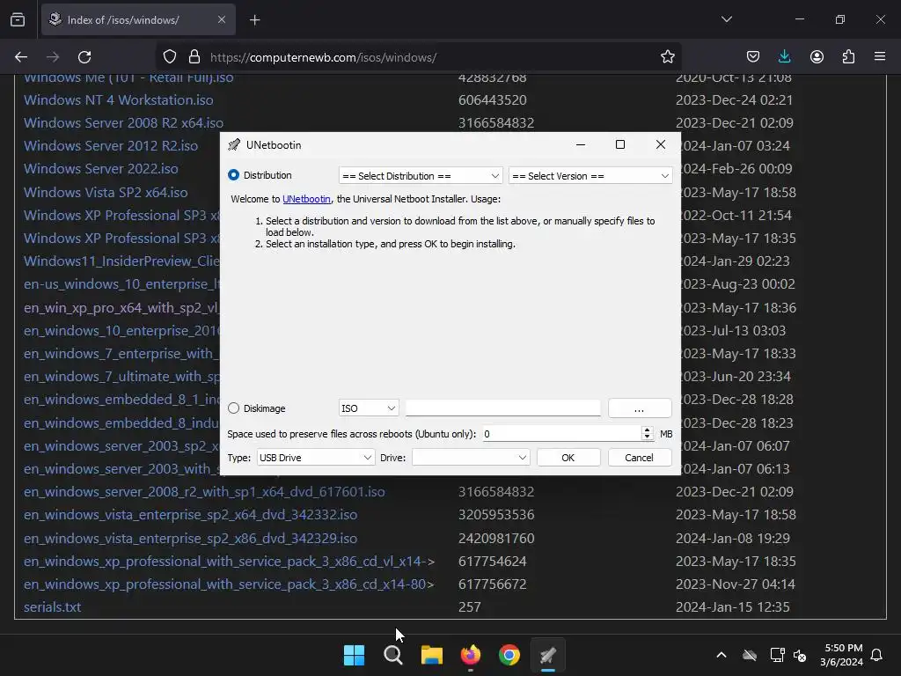Switch to Firefox in the taskbar

[x=471, y=655]
